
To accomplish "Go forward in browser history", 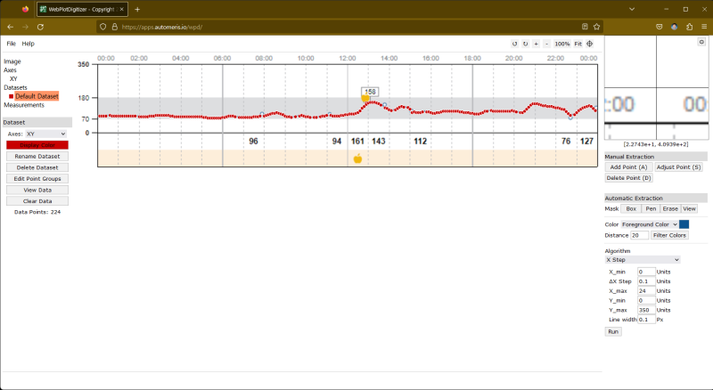I will (x=26, y=27).
